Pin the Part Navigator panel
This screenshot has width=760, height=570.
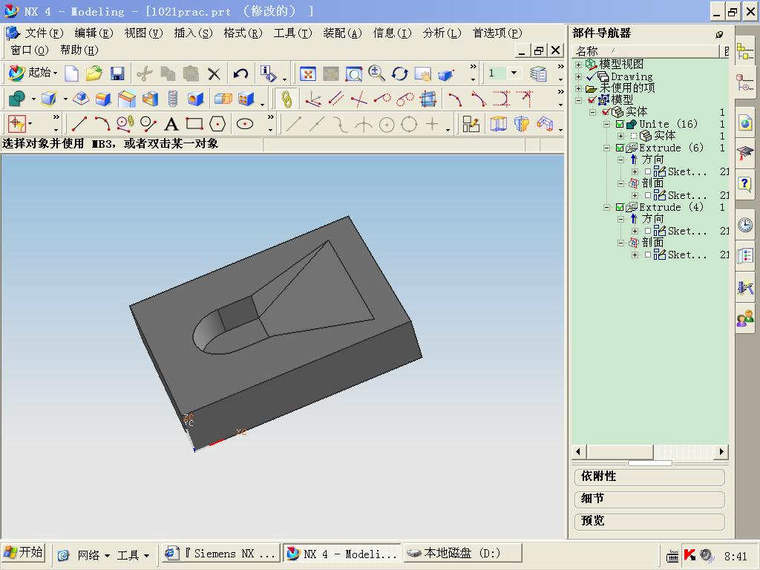pyautogui.click(x=720, y=34)
